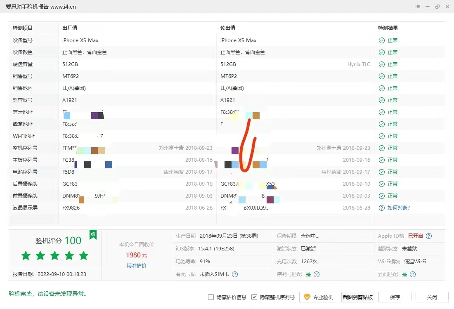
Task: Close the 爱思助手验机报告 window
Action: 447,7
